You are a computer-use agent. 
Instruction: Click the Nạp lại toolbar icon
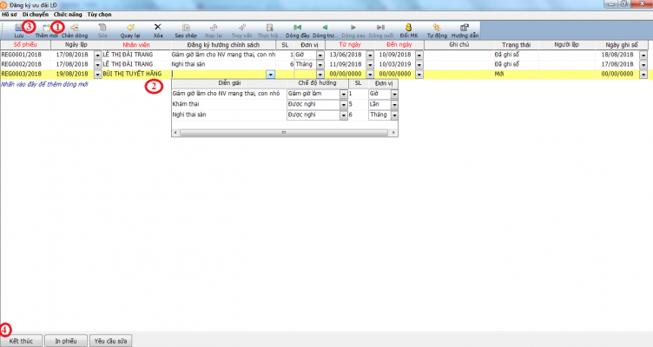click(214, 28)
